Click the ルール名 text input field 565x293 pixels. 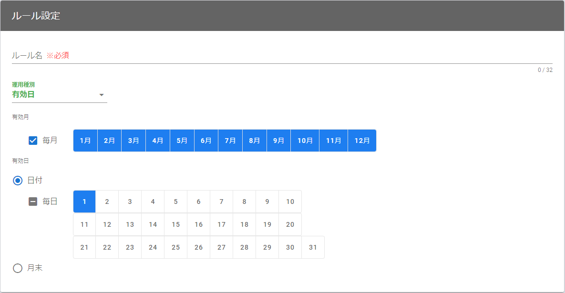click(x=281, y=55)
